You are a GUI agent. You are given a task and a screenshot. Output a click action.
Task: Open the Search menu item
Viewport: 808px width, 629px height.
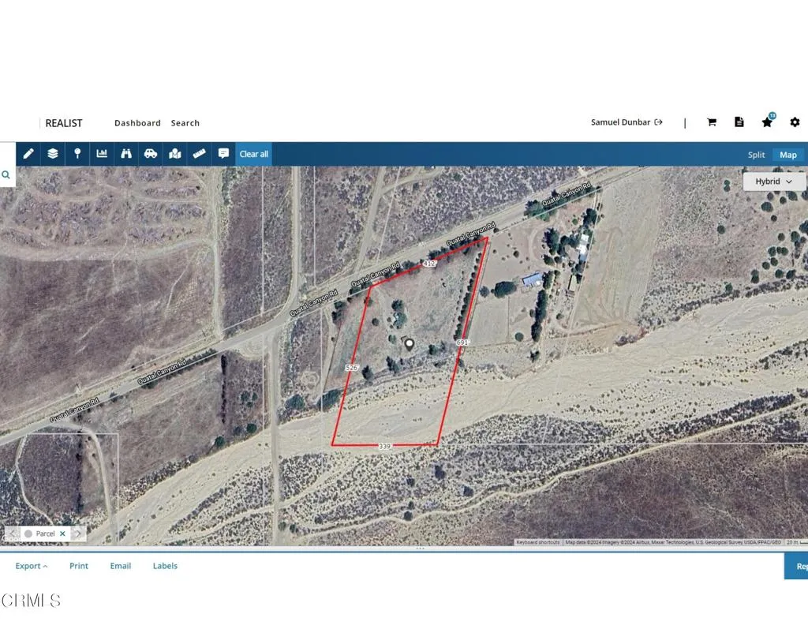185,123
